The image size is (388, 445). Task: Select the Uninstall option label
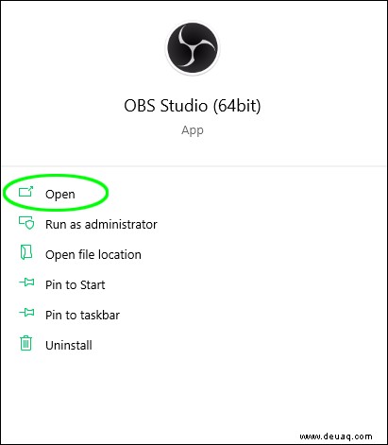coord(69,345)
